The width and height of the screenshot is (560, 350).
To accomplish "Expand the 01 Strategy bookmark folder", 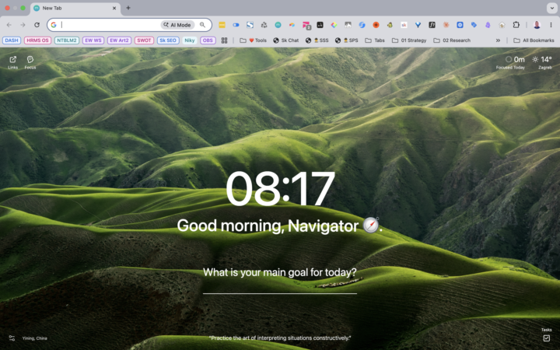I will pos(409,40).
